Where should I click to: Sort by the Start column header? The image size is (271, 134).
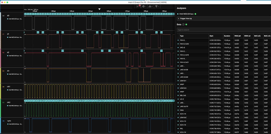coord(212,36)
